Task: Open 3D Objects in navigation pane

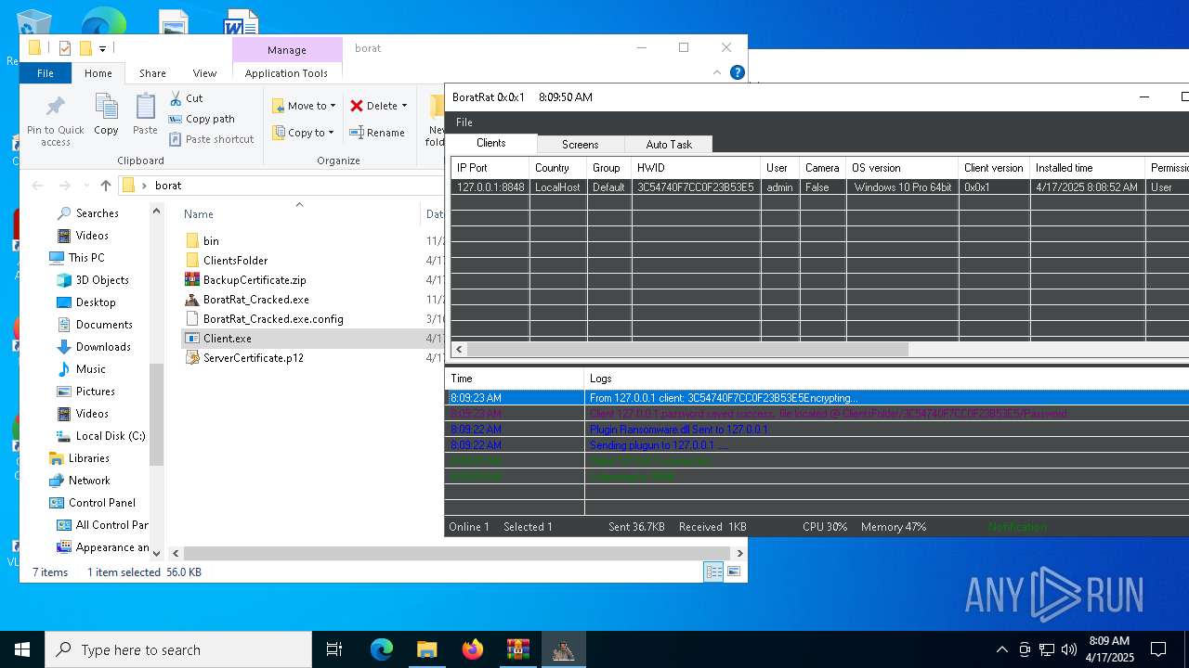Action: click(x=92, y=280)
